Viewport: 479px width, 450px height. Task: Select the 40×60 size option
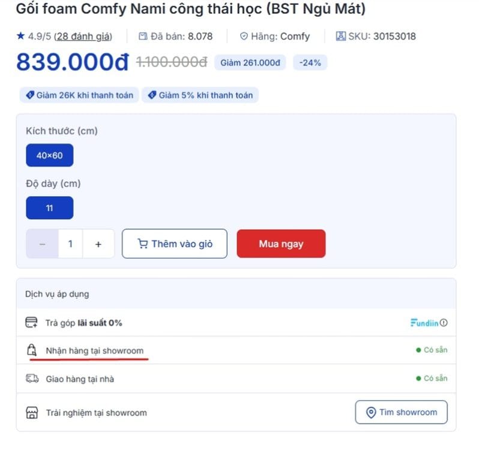(x=49, y=155)
